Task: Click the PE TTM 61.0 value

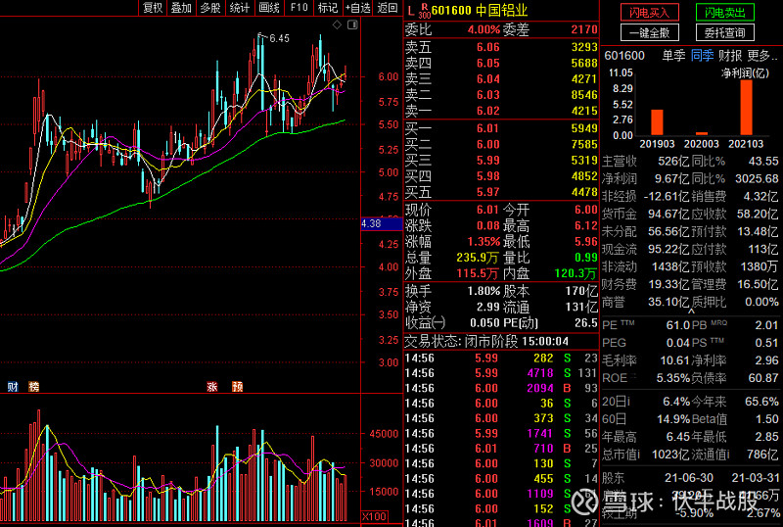Action: point(677,325)
